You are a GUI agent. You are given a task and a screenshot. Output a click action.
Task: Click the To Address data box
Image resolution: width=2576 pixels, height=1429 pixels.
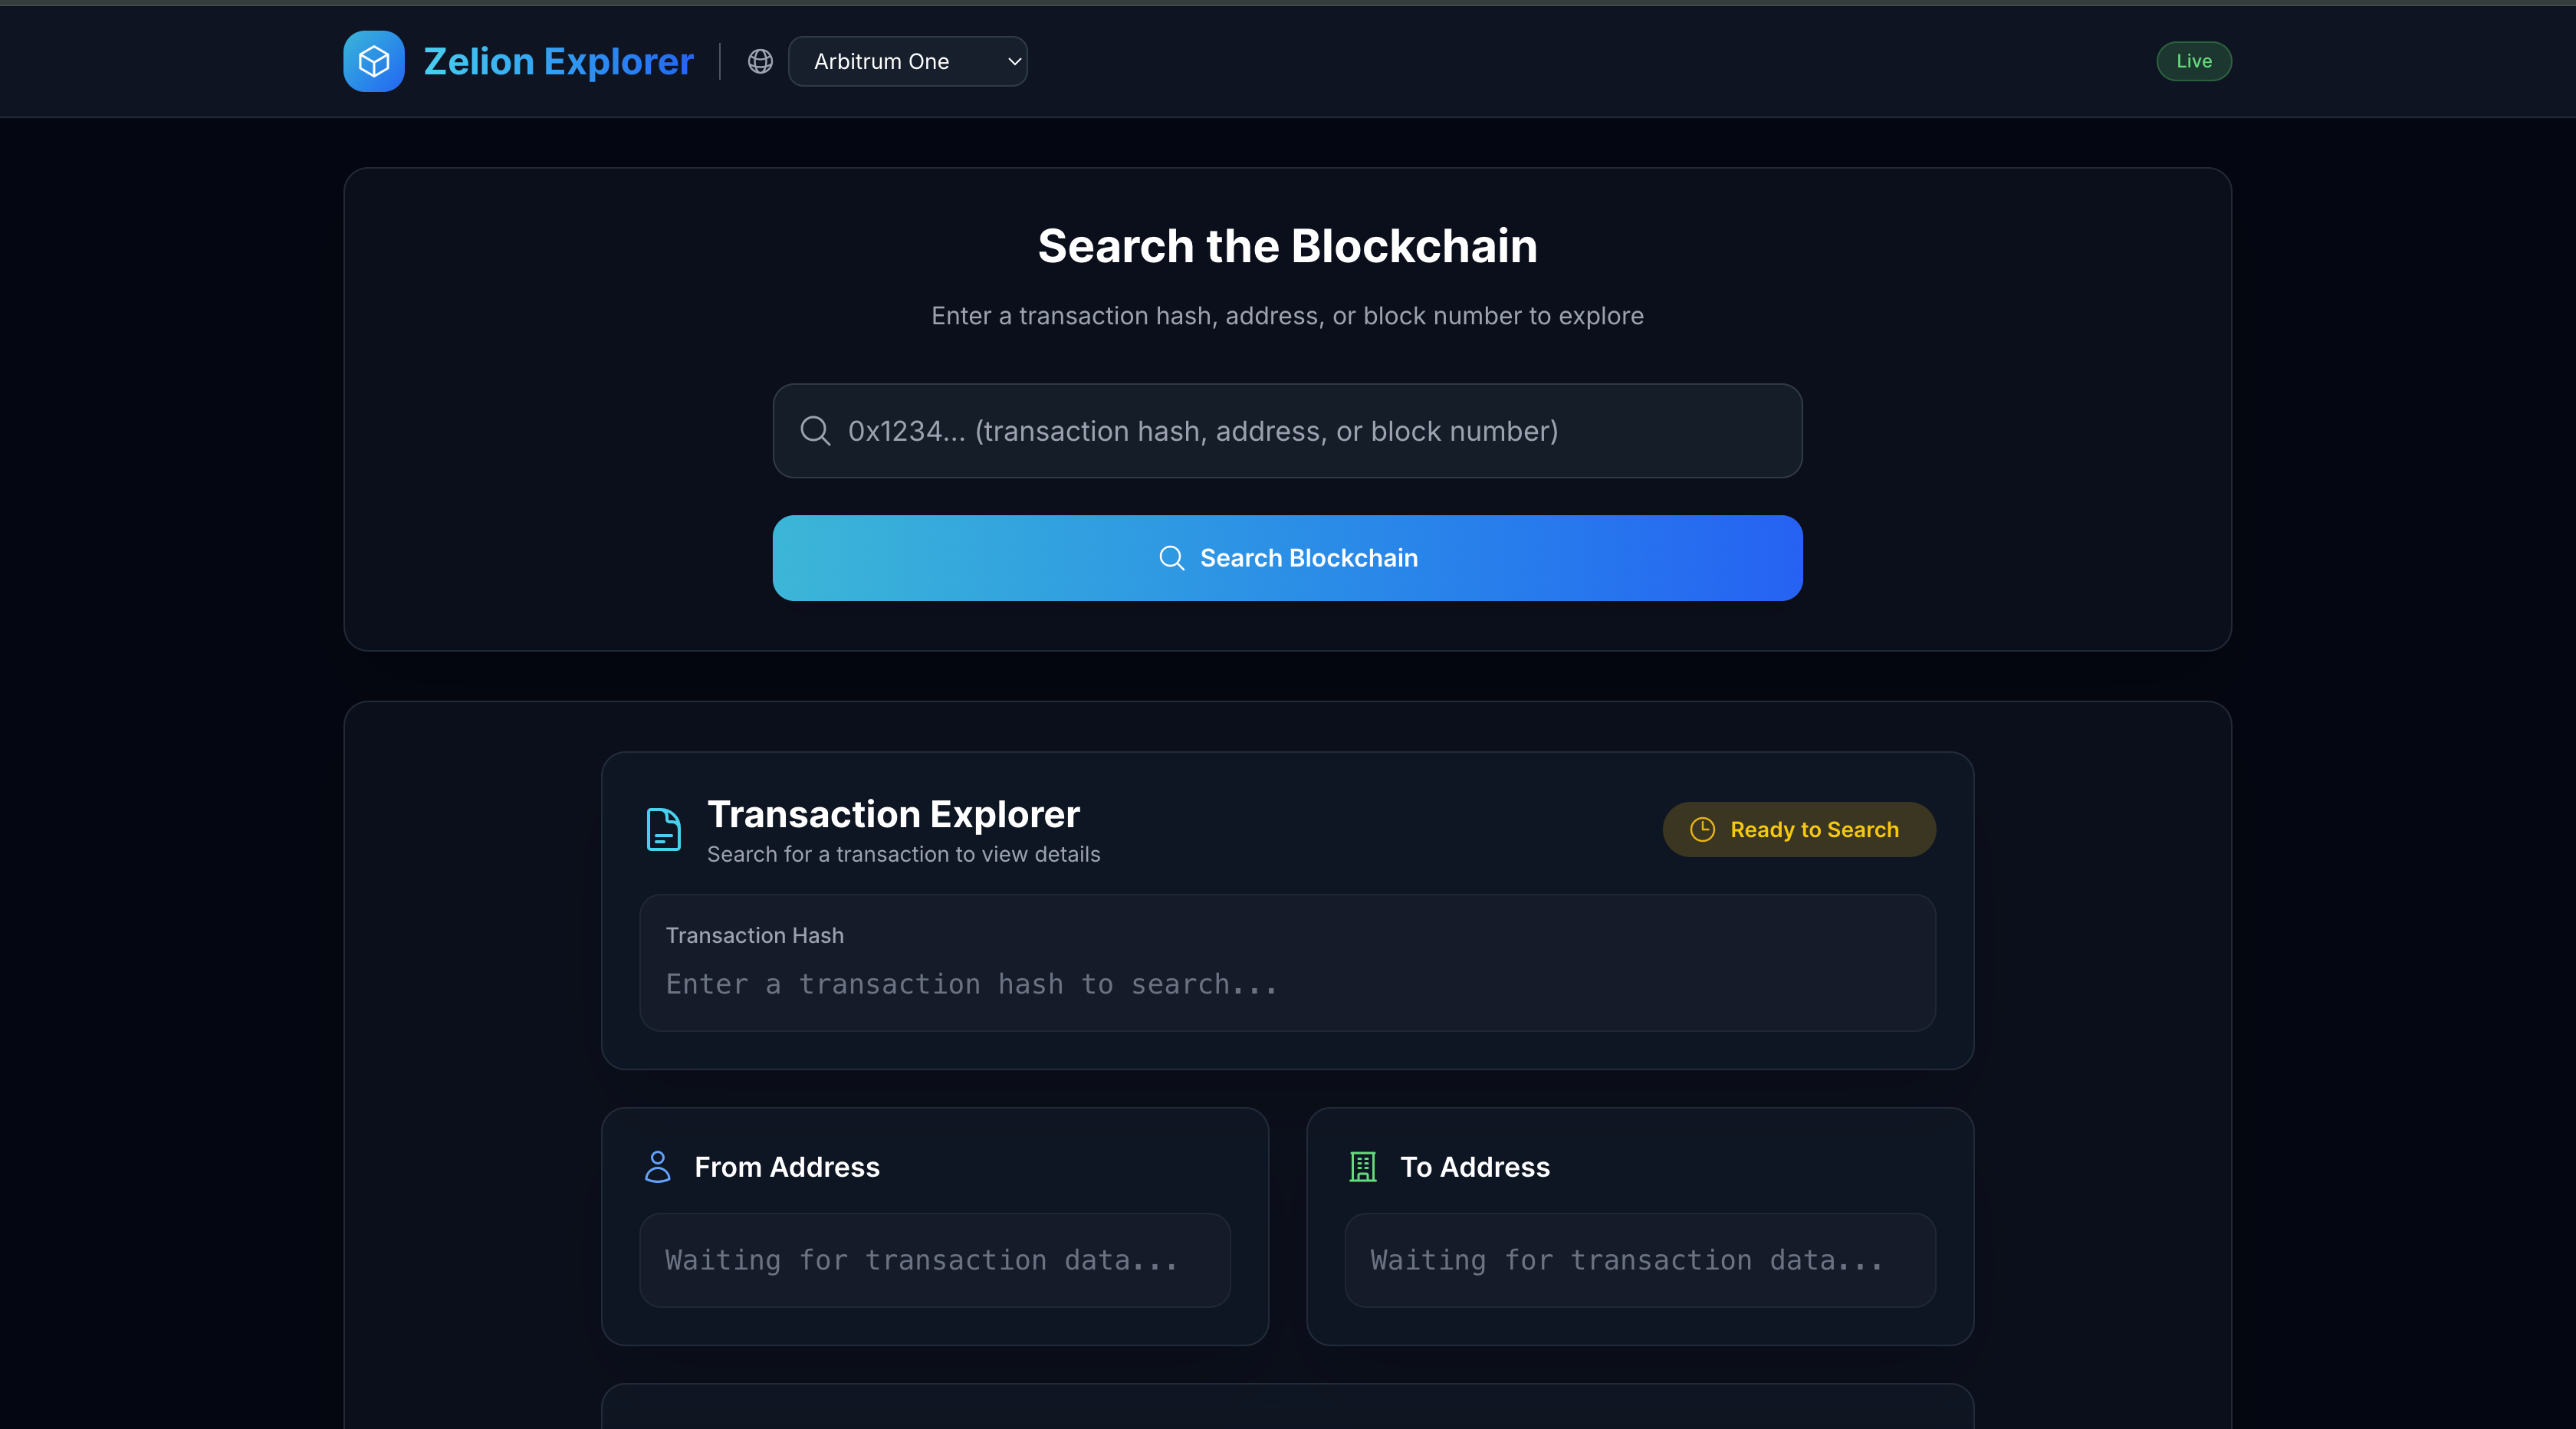click(x=1639, y=1260)
